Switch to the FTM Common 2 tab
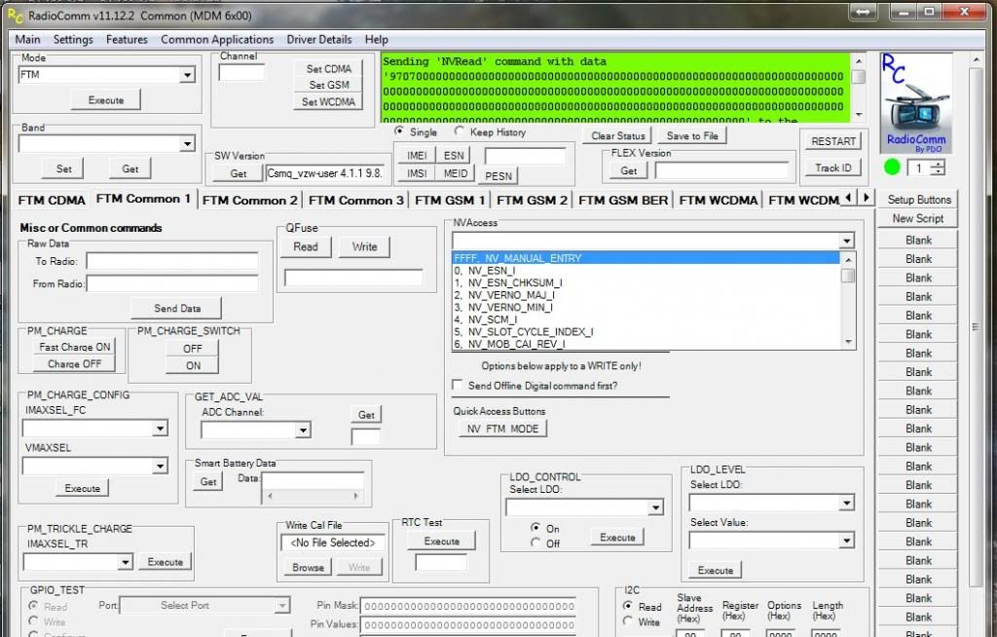Viewport: 997px width, 637px height. [x=250, y=201]
